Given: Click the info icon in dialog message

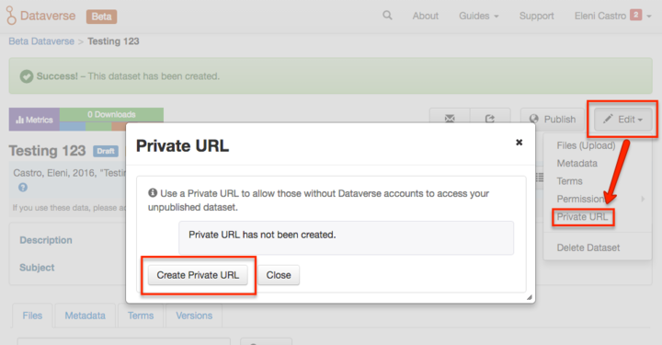Looking at the screenshot, I should coord(153,193).
